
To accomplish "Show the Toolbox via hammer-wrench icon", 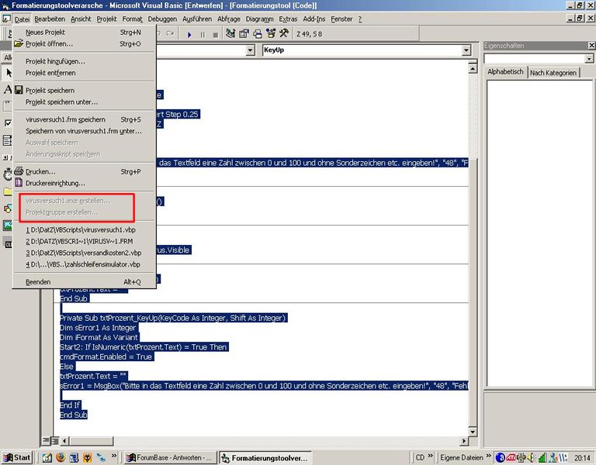I will click(284, 34).
